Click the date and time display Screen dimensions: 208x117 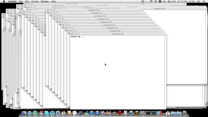tap(186, 1)
